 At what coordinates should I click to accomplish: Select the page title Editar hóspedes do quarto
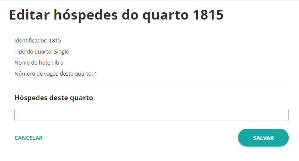coord(116,15)
